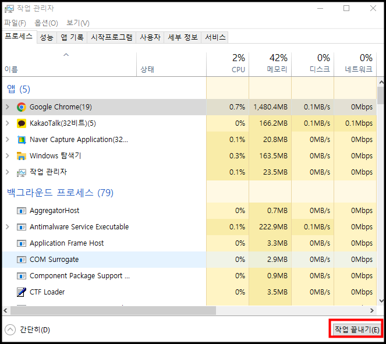Close the 작업 관리자 window

[373, 9]
